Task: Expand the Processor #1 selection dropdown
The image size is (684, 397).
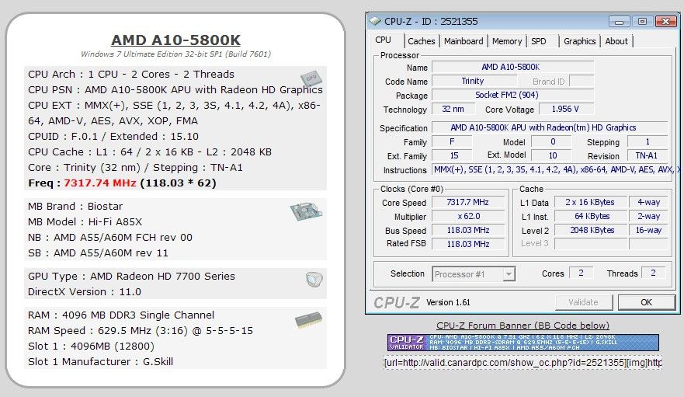Action: pos(509,274)
